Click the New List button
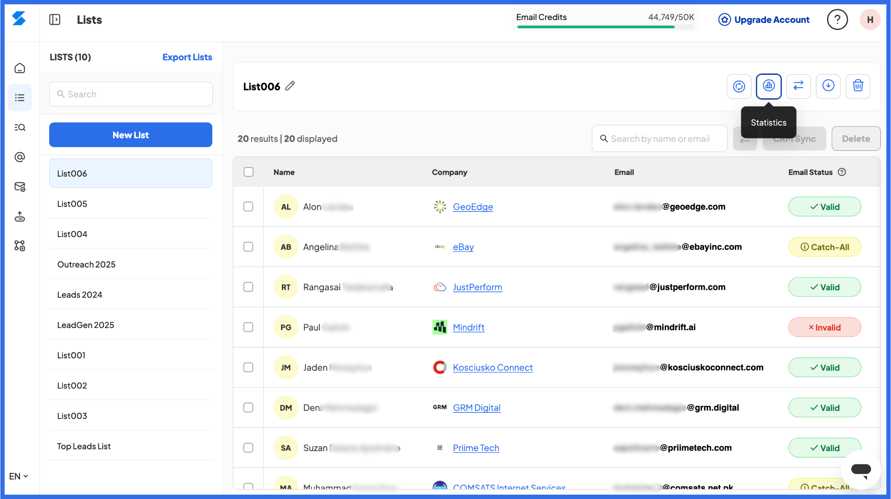The height and width of the screenshot is (499, 891). [131, 135]
